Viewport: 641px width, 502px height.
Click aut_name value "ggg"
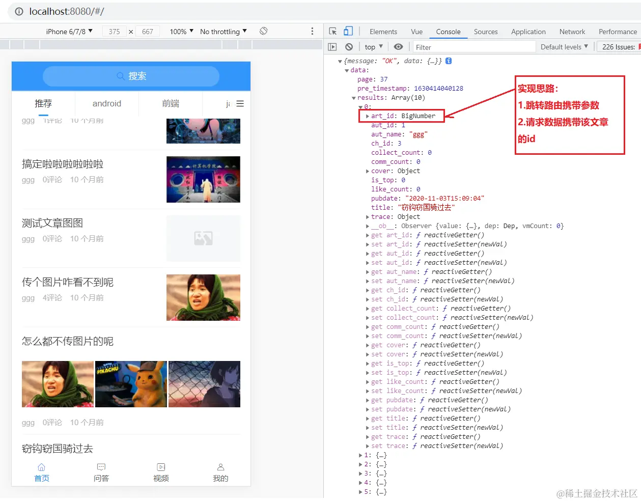point(418,134)
